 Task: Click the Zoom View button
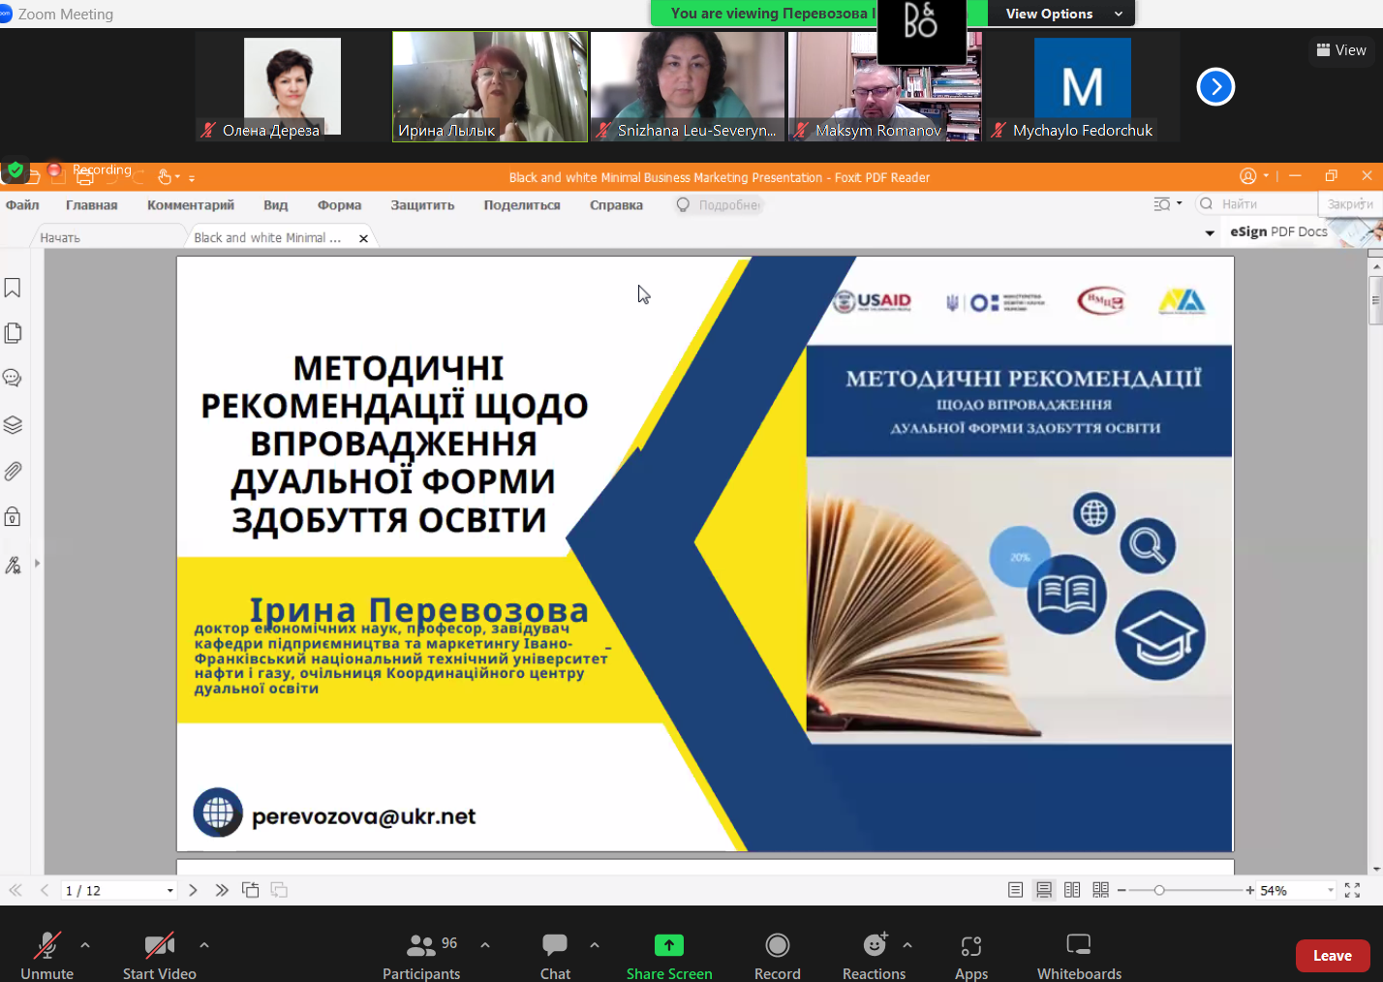1341,50
